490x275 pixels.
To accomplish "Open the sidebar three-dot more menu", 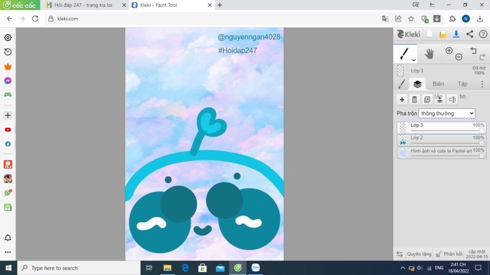I will pos(8,252).
